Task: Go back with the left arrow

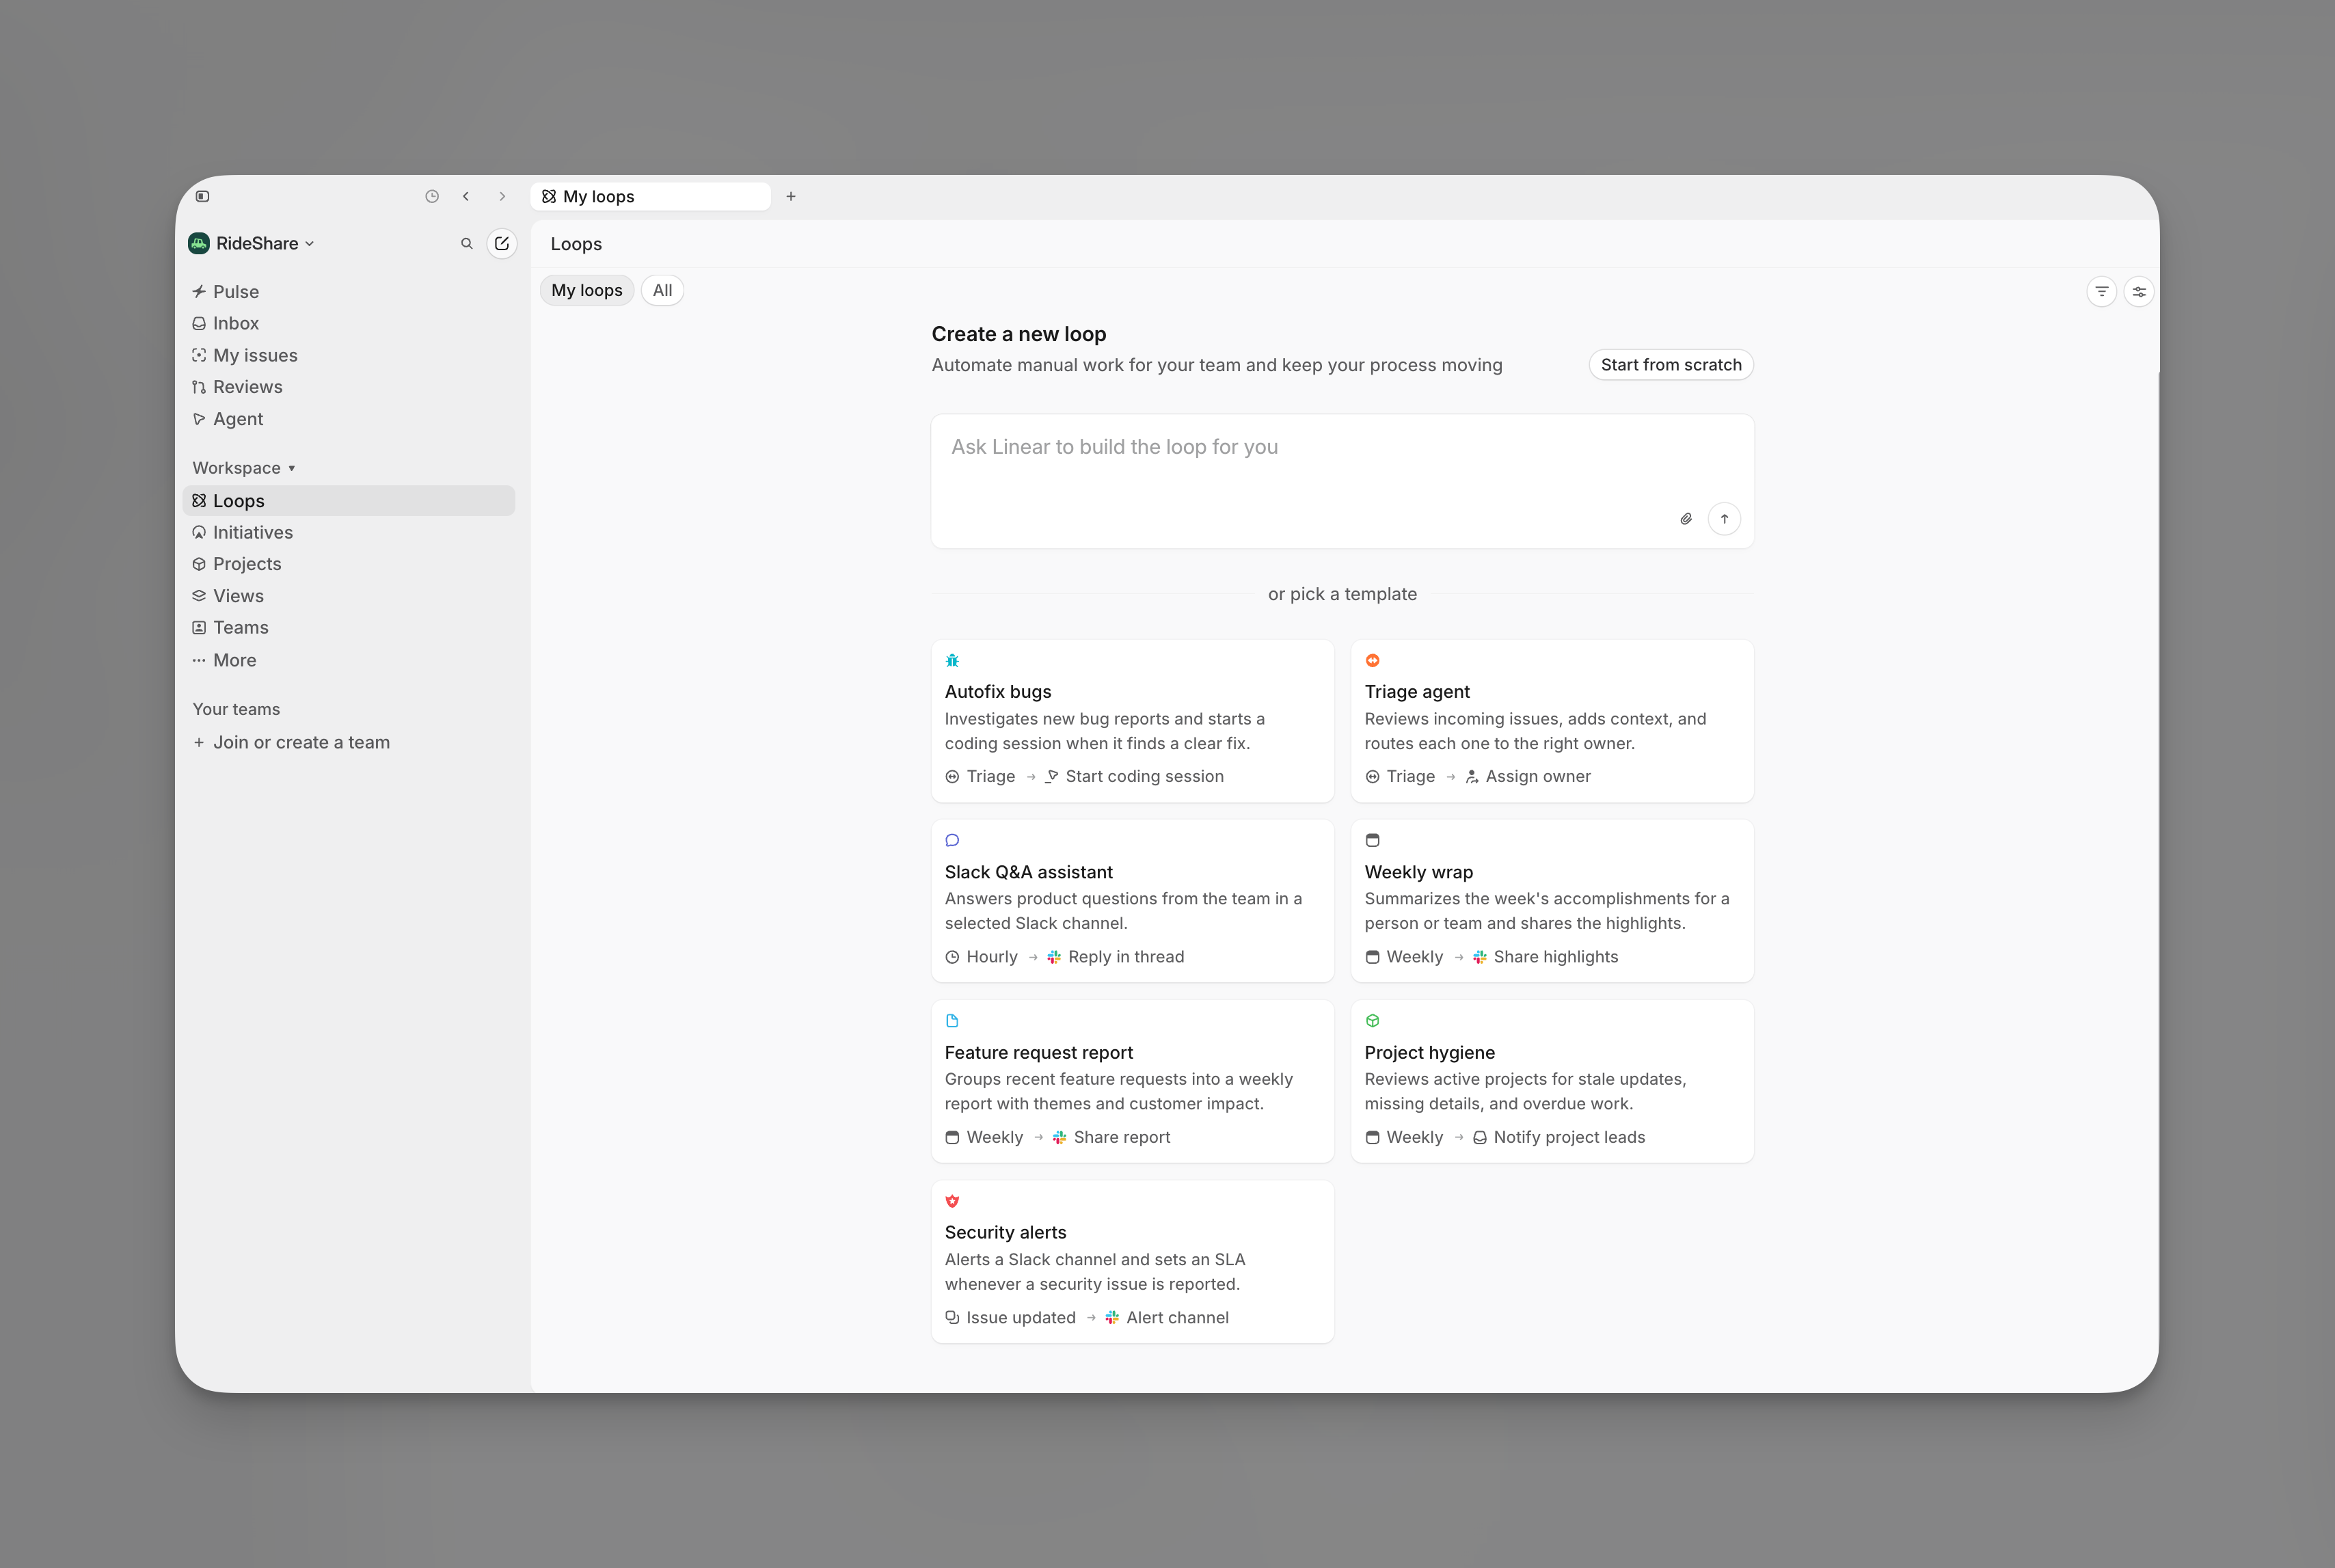Action: [x=466, y=196]
